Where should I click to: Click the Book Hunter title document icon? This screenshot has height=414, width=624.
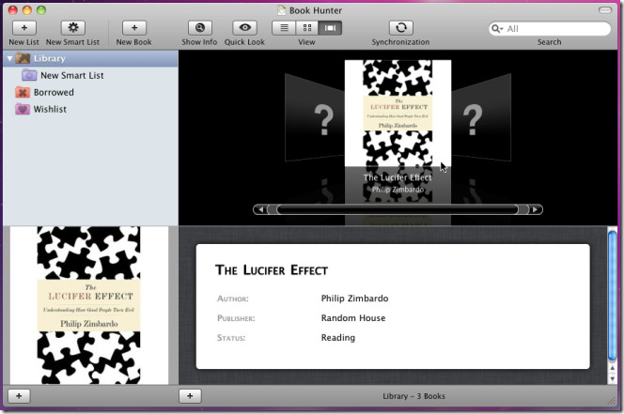click(282, 10)
